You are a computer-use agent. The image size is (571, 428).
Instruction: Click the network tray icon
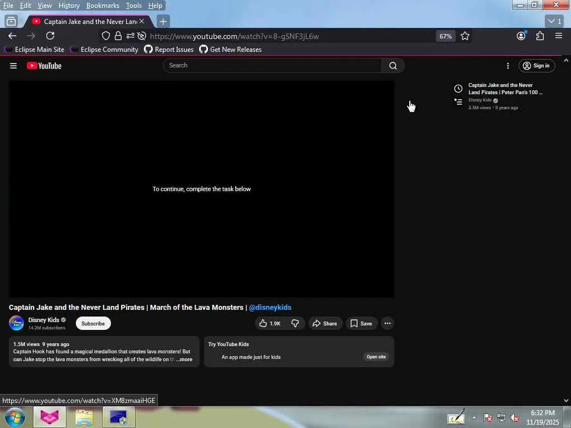501,418
